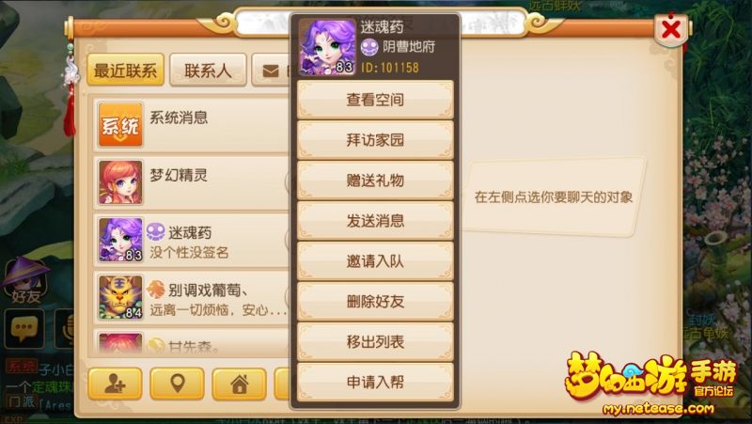Tap the home house icon button

pyautogui.click(x=239, y=384)
